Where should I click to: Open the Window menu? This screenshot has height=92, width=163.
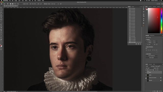pyautogui.click(x=39, y=1)
